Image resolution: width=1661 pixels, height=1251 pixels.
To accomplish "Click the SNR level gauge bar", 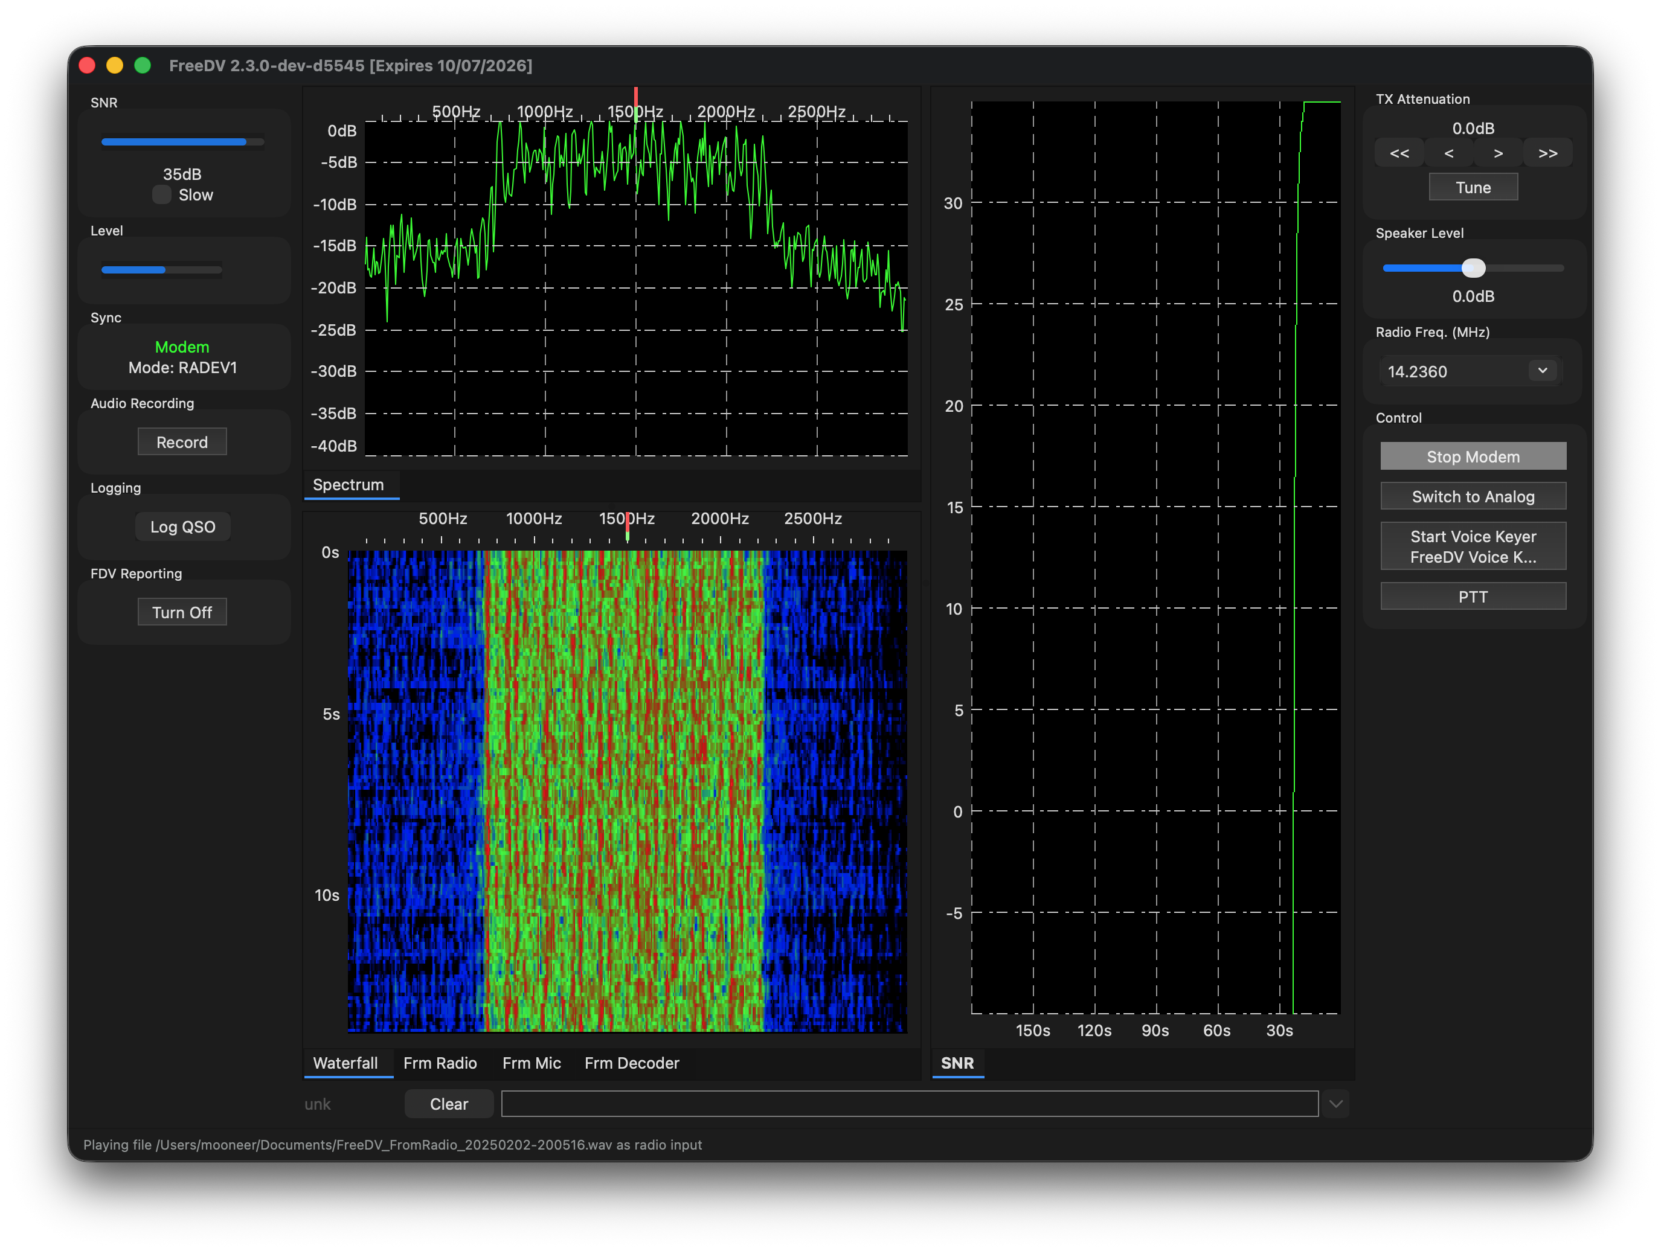I will (182, 142).
